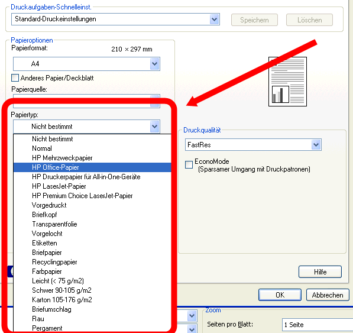Open the Papierformat A4 dropdown arrow
Image resolution: width=353 pixels, height=333 pixels.
(155, 64)
